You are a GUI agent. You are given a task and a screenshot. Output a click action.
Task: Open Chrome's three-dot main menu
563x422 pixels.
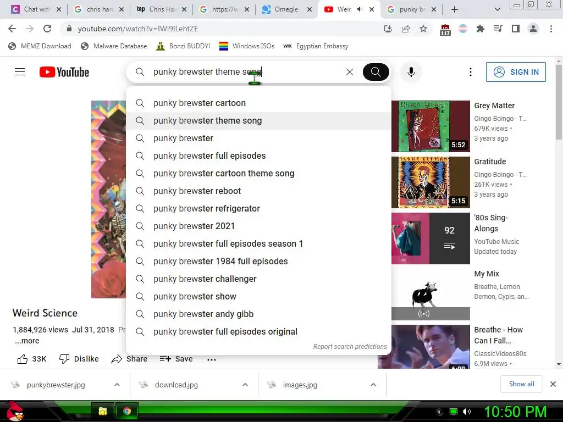coord(551,29)
